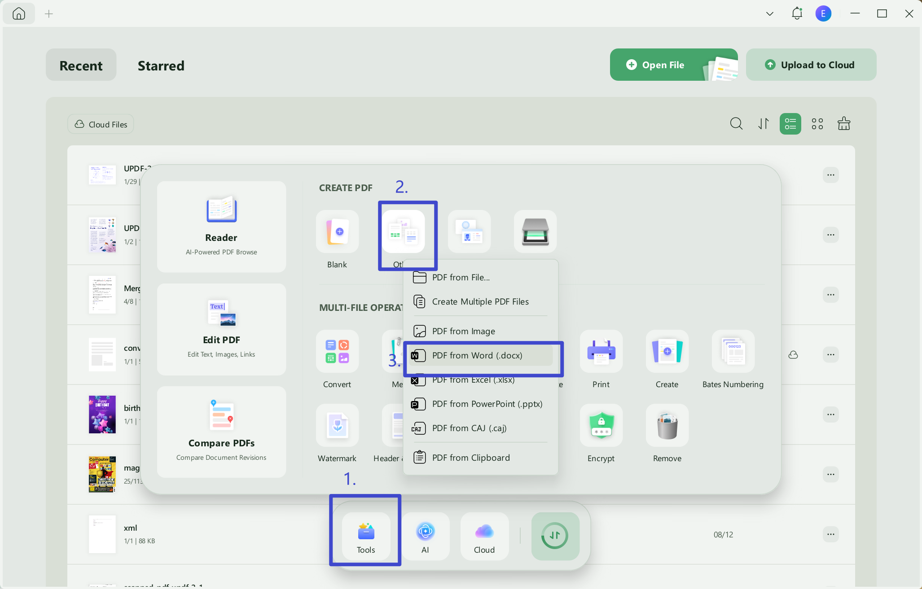Switch to grid view layout
Image resolution: width=922 pixels, height=589 pixels.
(817, 124)
